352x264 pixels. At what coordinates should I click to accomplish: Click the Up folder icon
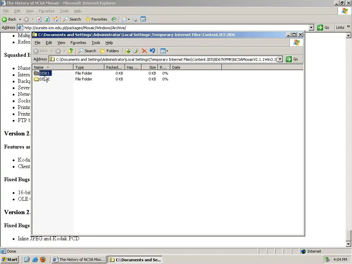(71, 51)
